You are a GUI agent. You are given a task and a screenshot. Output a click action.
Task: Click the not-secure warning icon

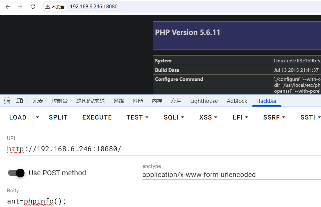click(x=48, y=7)
